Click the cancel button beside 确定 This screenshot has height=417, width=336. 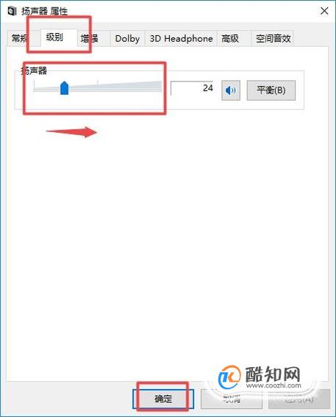point(232,399)
